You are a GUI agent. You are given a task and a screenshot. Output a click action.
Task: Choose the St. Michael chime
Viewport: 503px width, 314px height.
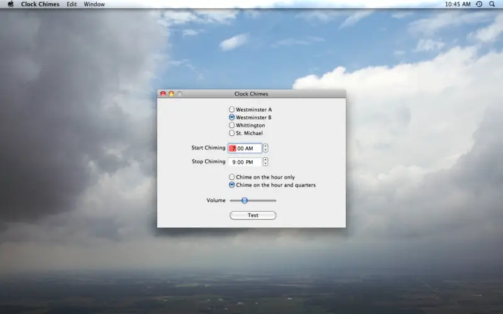point(246,133)
